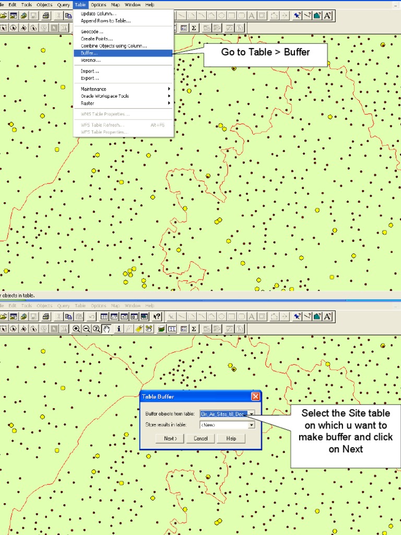
Task: Choose Geocode... from the Table menu
Action: click(x=123, y=32)
